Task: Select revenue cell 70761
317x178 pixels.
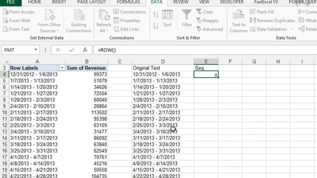Action: [87, 157]
